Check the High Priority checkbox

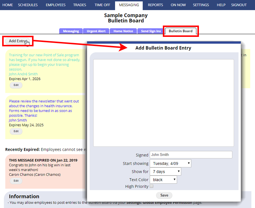pos(152,186)
